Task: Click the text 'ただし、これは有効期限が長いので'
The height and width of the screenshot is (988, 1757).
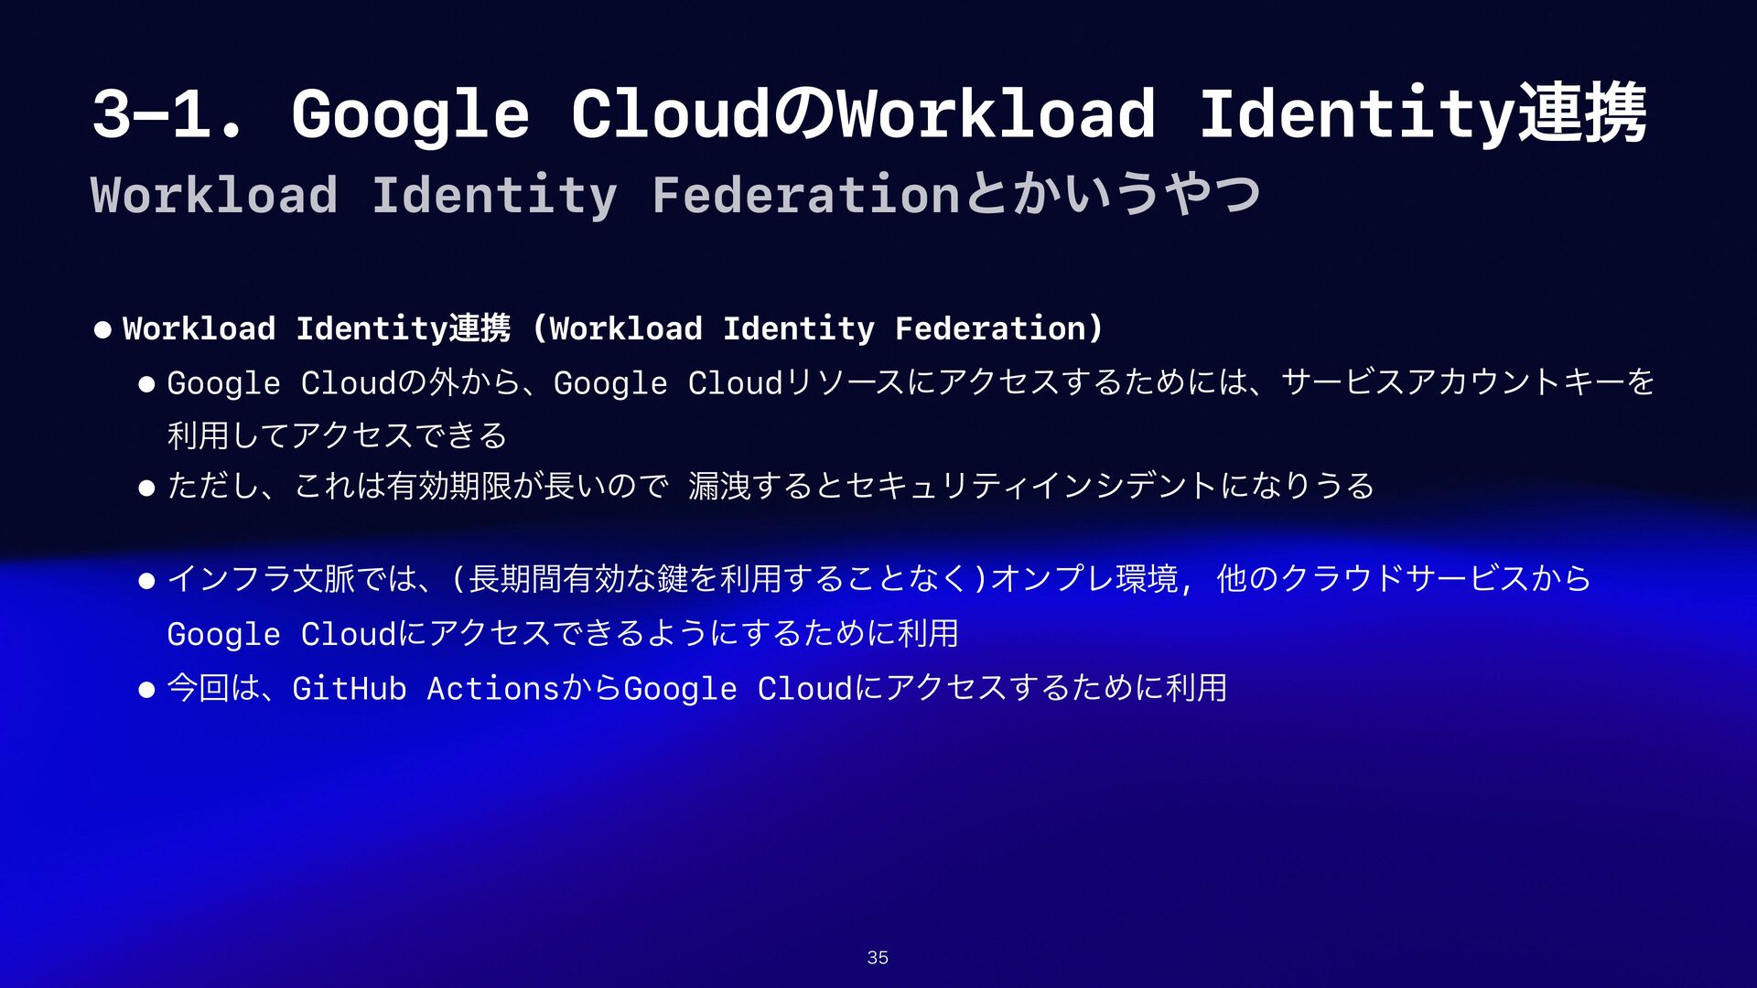Action: pos(417,486)
